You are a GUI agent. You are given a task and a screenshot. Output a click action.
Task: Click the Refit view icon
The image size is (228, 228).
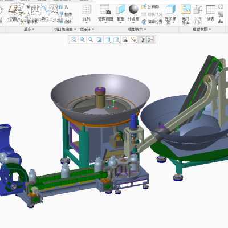pos(74,40)
